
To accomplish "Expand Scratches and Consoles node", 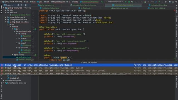I will 4,83.
